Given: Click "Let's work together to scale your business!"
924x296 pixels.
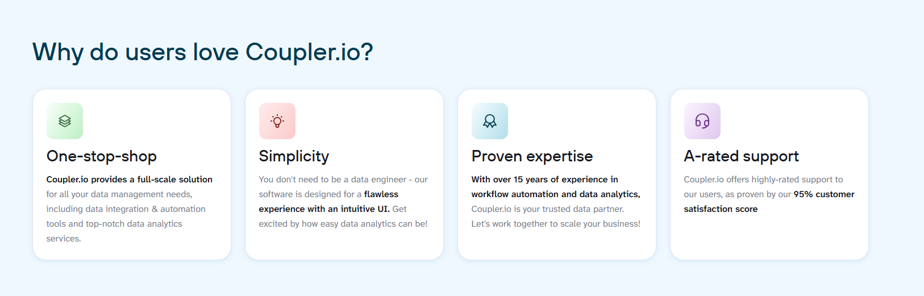Looking at the screenshot, I should [x=556, y=224].
